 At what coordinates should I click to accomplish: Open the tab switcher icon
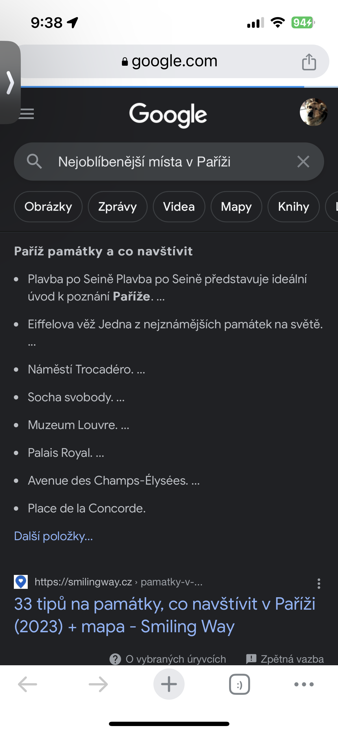tap(239, 684)
